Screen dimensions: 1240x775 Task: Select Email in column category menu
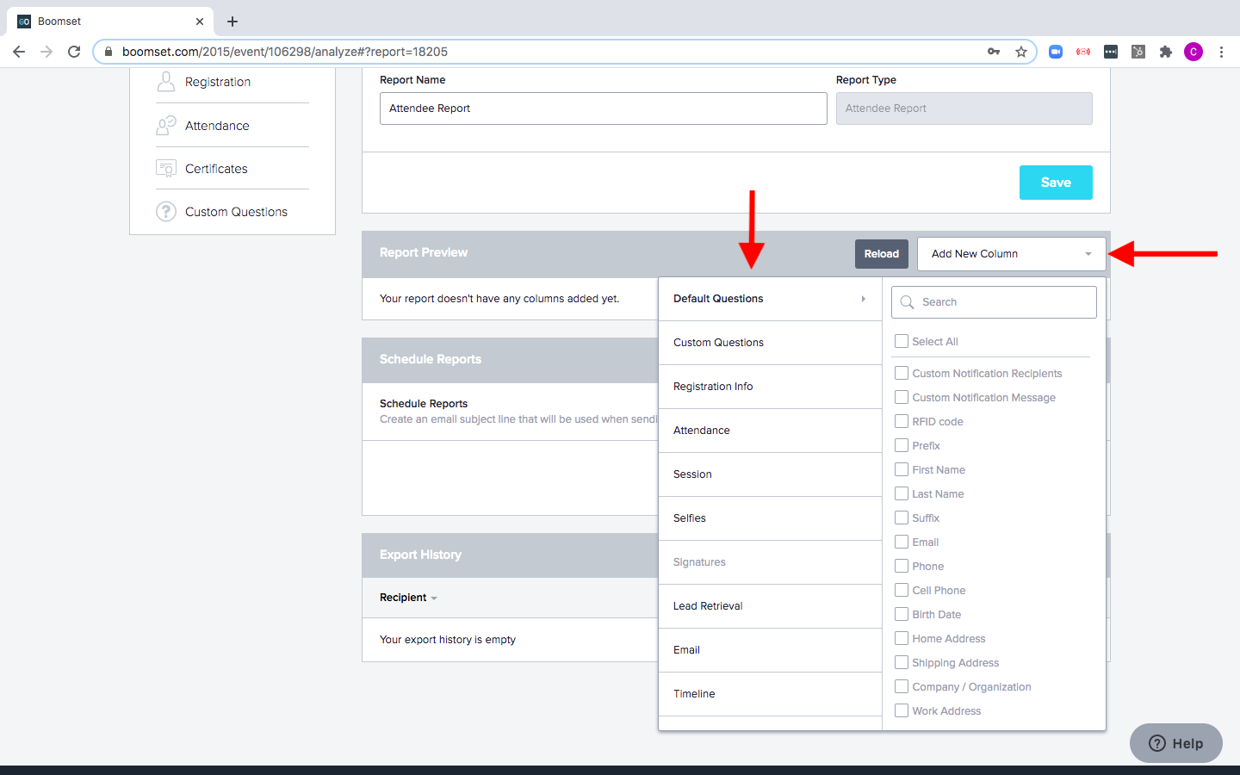tap(770, 650)
